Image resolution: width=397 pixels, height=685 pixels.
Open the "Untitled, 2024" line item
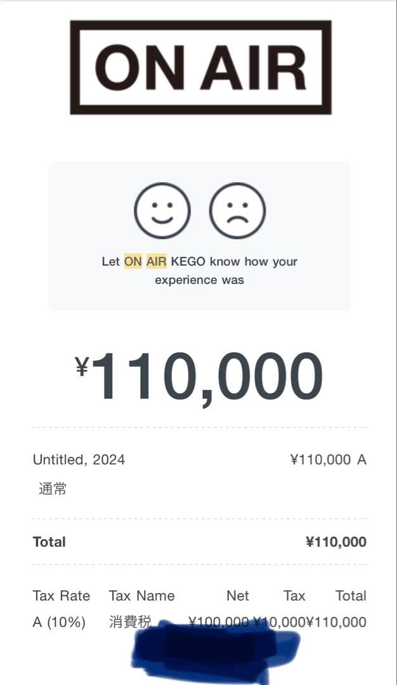click(x=79, y=460)
